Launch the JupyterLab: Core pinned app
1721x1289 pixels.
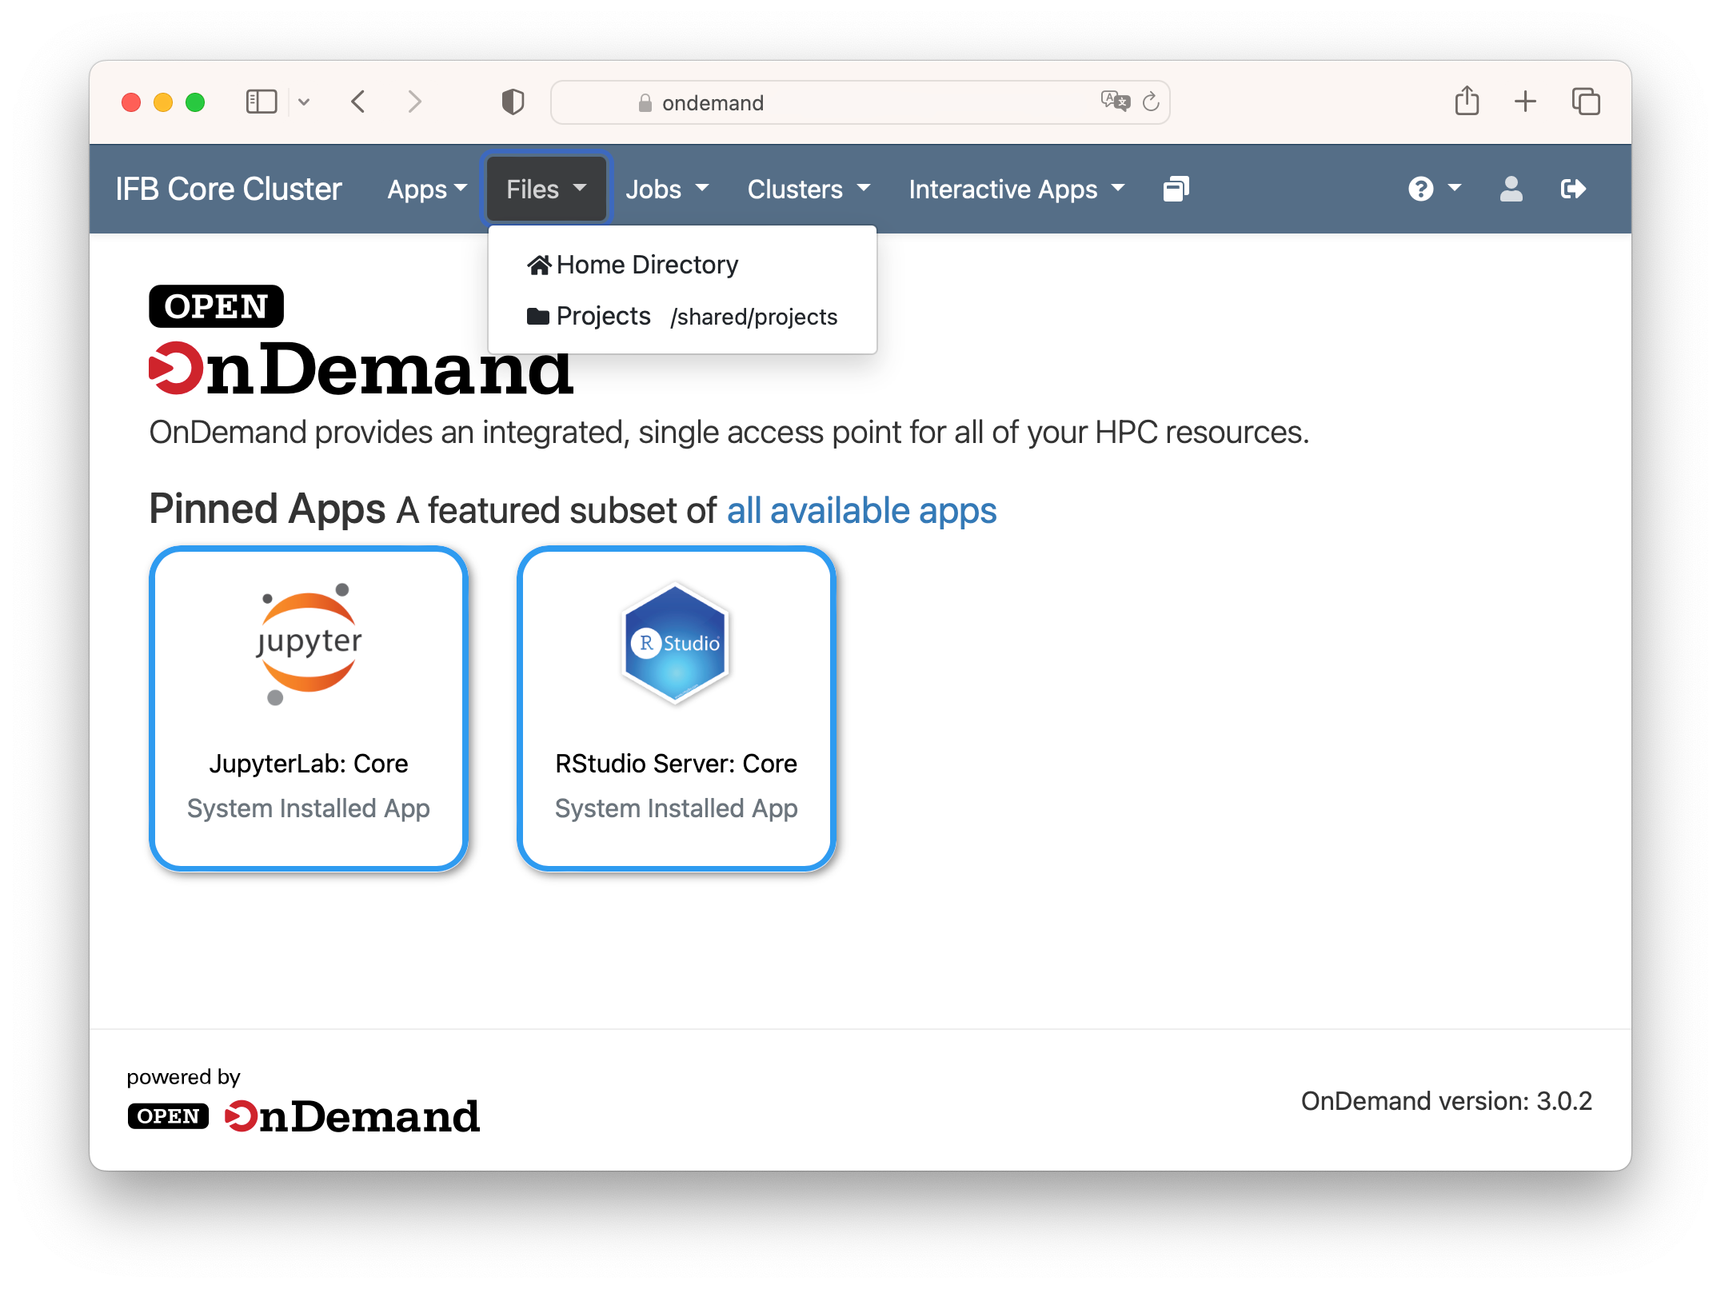[x=309, y=708]
